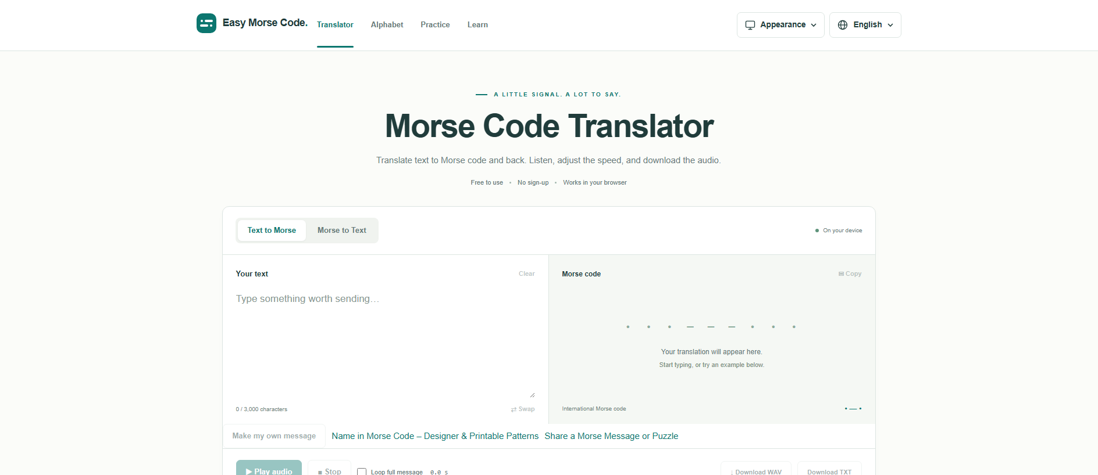Open the Alphabet page
The image size is (1098, 475).
(x=387, y=25)
